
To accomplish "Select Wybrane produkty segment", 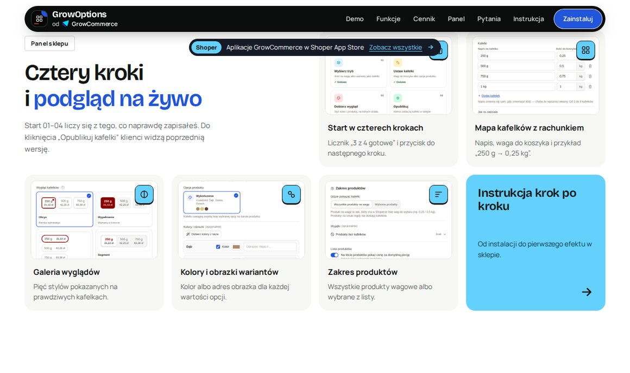I will (386, 204).
